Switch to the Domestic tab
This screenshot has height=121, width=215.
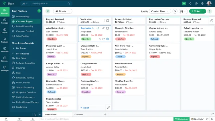coord(79,114)
